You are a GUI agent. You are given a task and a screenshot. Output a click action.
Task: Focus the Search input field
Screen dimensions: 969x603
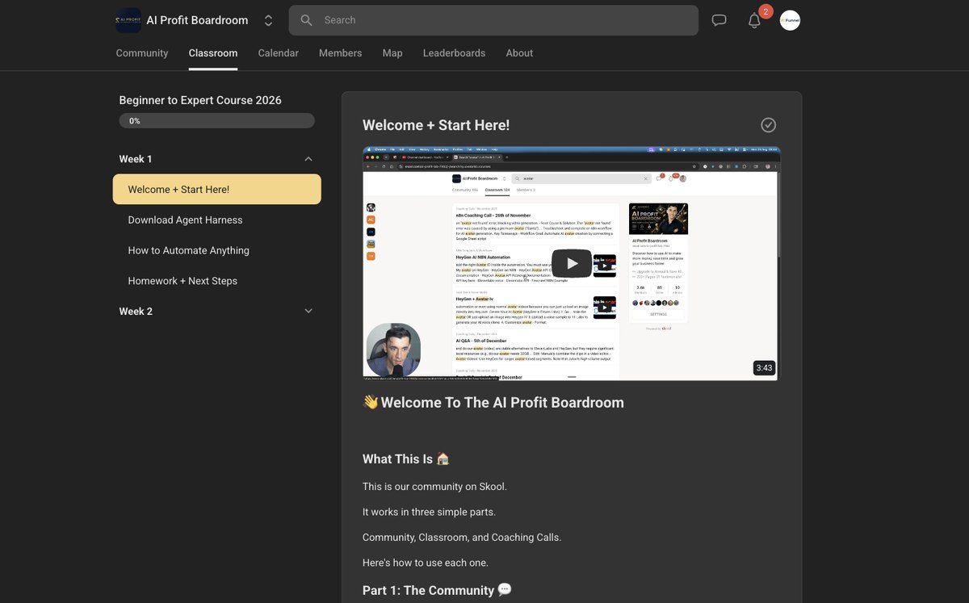(x=493, y=20)
